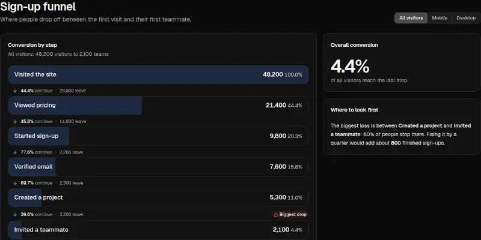Click the 77.6% continue text

37,152
